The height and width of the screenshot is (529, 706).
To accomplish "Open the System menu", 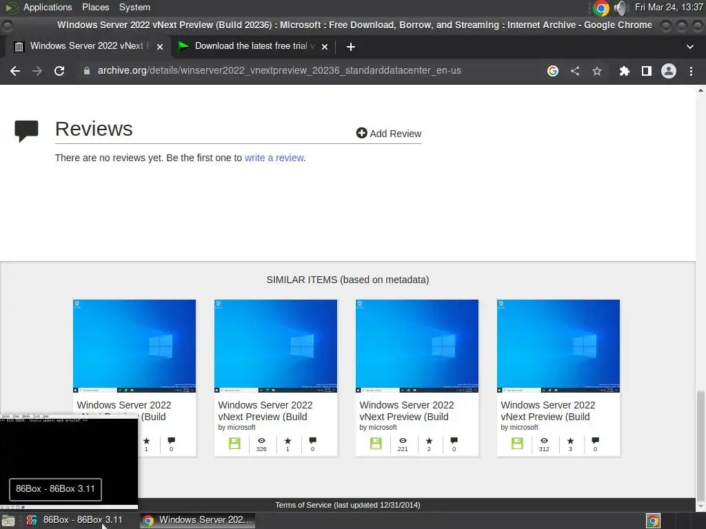I will tap(134, 7).
